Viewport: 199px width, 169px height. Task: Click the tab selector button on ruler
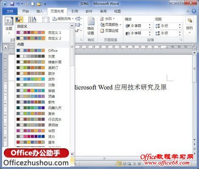point(6,47)
